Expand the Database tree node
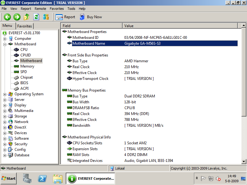The height and width of the screenshot is (185, 247). click(x=5, y=155)
